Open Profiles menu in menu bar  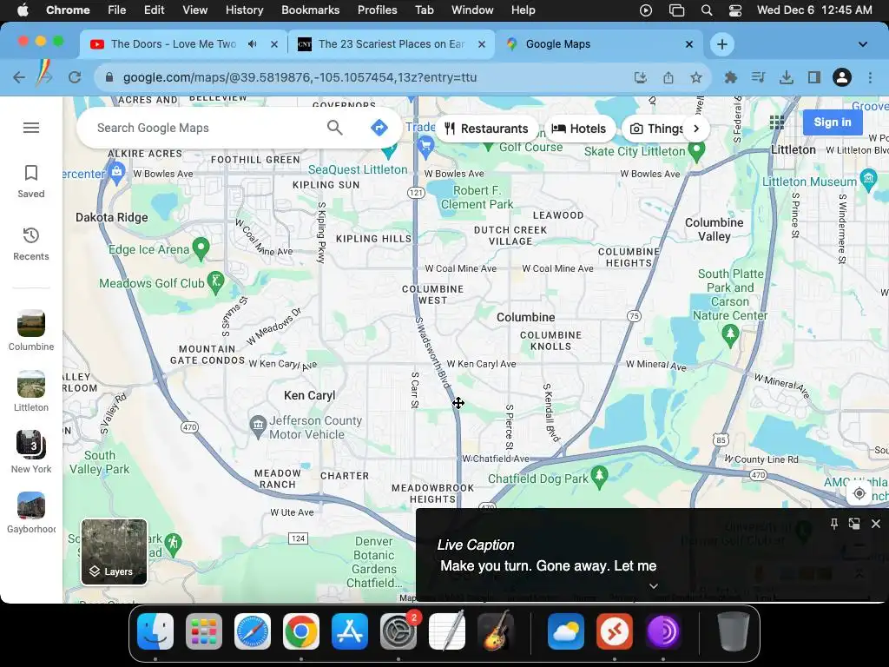coord(377,10)
